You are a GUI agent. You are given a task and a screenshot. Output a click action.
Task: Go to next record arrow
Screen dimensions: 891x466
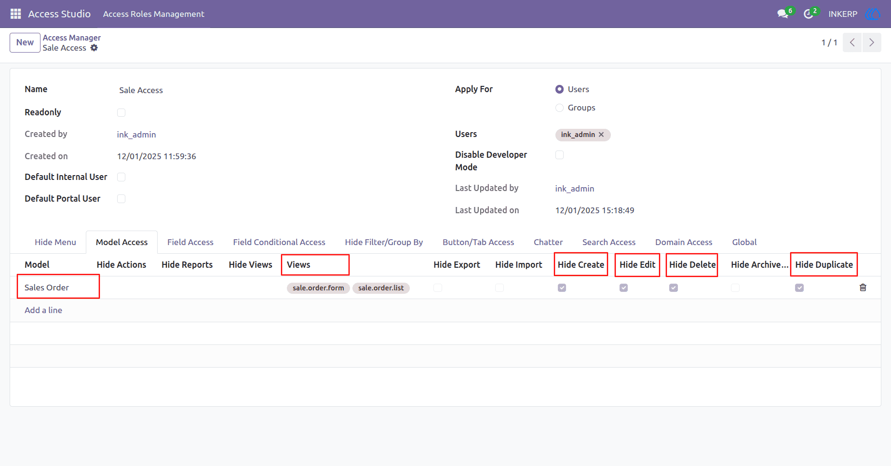point(872,42)
